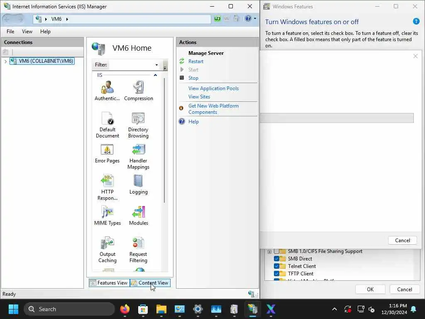Open the Modules feature icon

139,216
